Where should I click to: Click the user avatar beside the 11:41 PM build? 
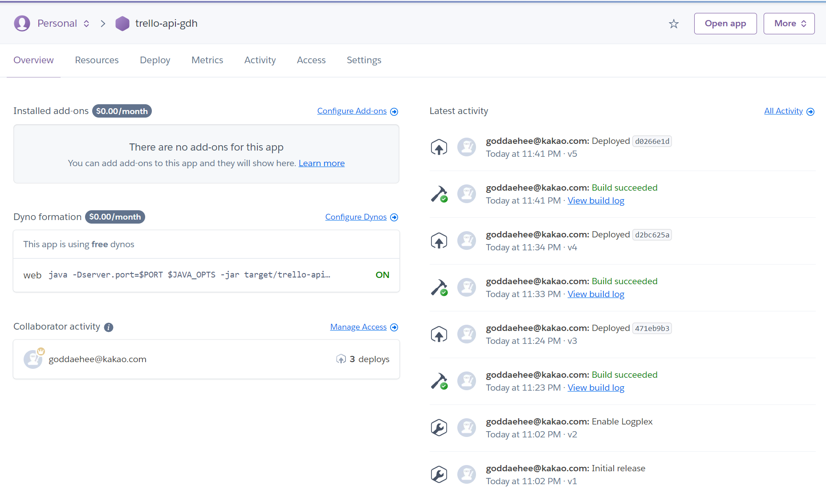467,194
